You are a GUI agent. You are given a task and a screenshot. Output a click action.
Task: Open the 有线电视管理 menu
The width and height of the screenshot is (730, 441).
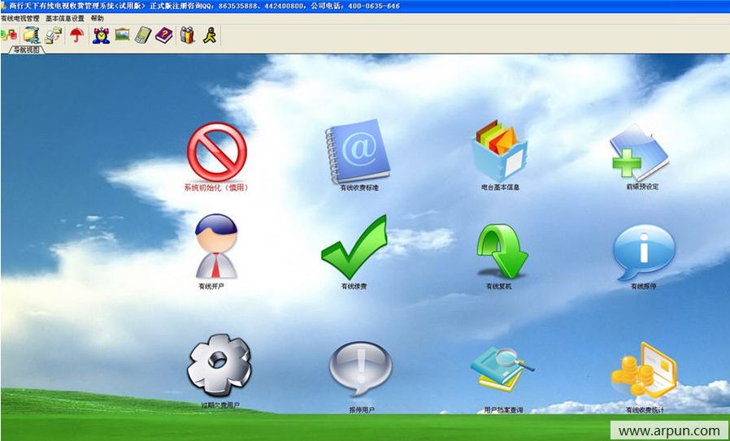[x=20, y=18]
